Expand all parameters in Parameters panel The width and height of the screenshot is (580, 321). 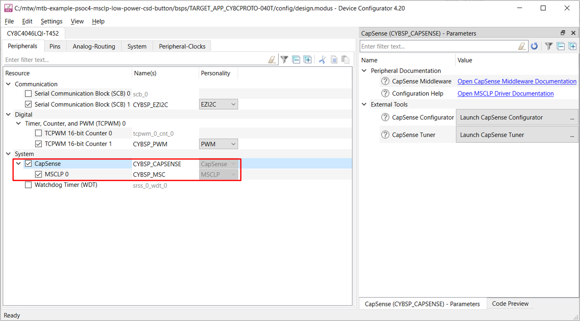pyautogui.click(x=573, y=46)
